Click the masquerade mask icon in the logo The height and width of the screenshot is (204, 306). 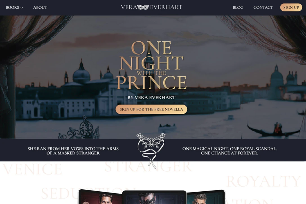(143, 7)
